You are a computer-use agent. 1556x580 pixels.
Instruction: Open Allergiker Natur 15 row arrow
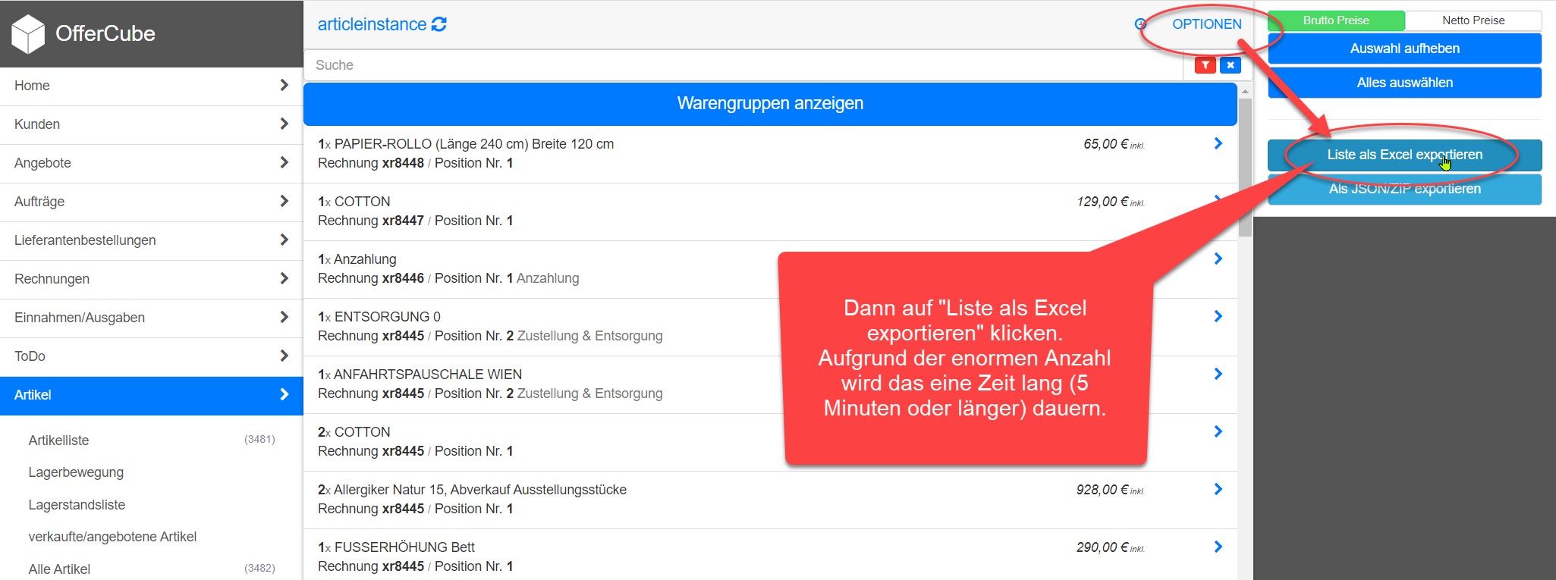tap(1218, 489)
